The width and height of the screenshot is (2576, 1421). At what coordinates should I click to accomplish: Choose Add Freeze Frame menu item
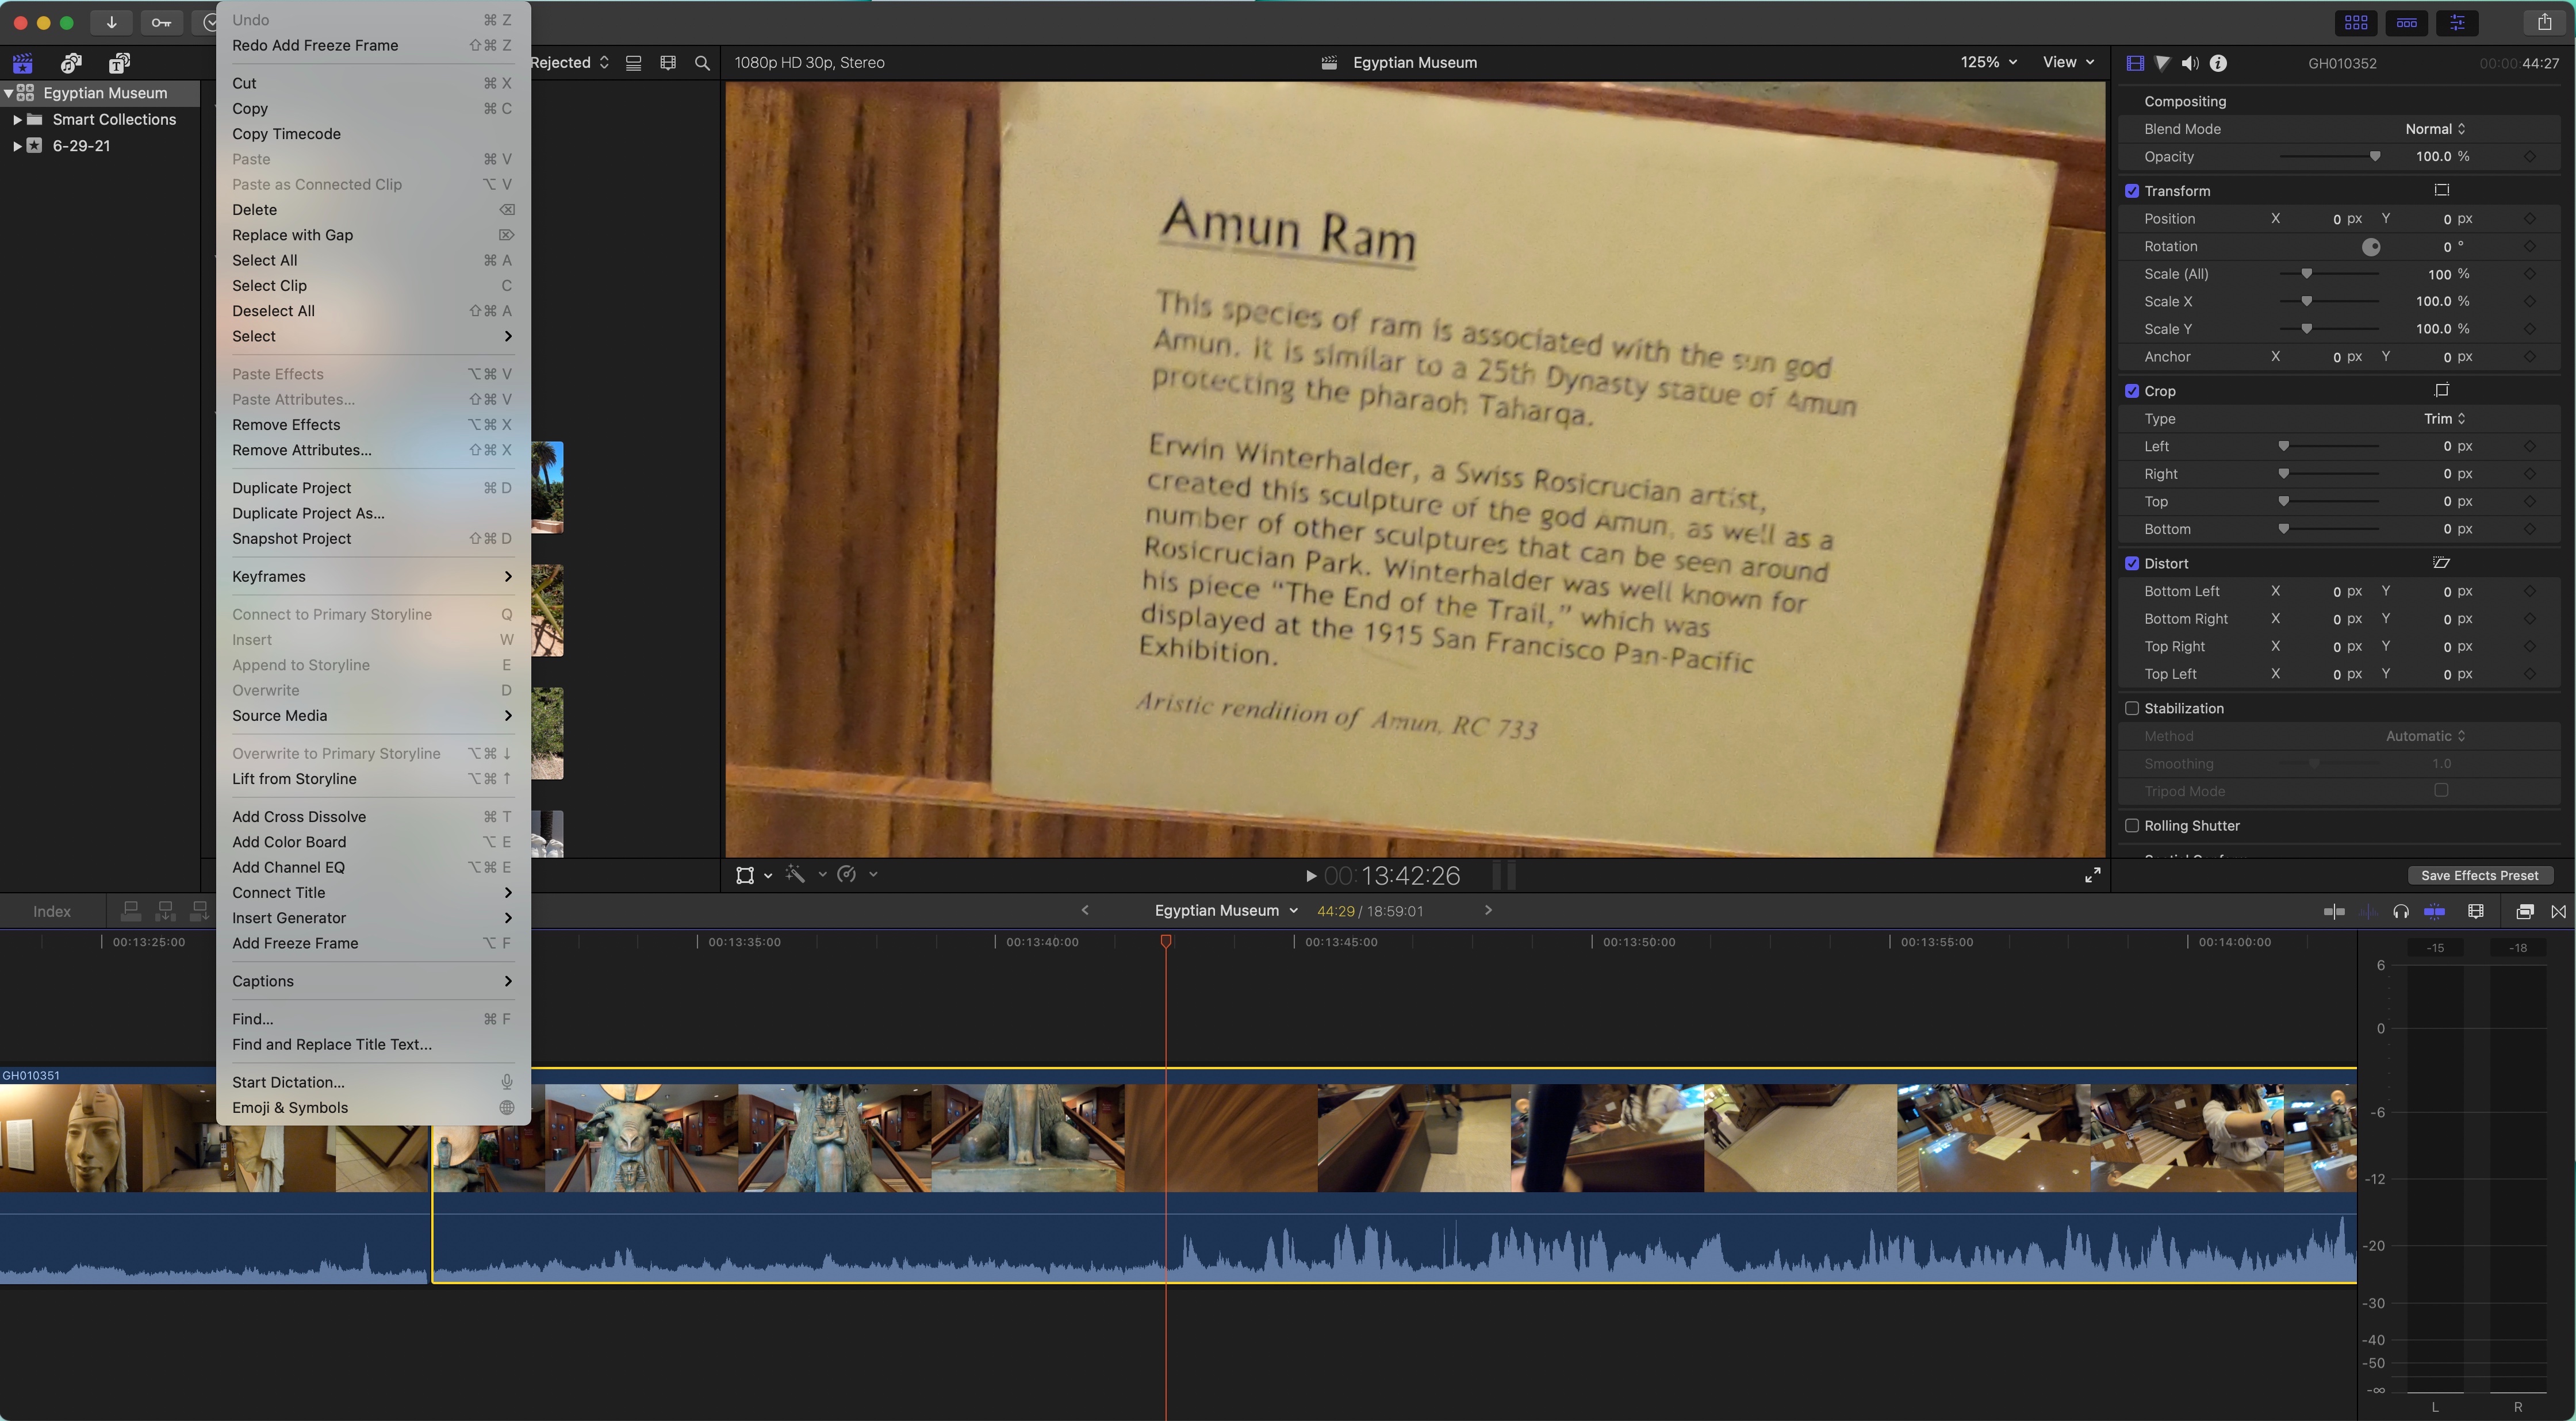[x=295, y=943]
